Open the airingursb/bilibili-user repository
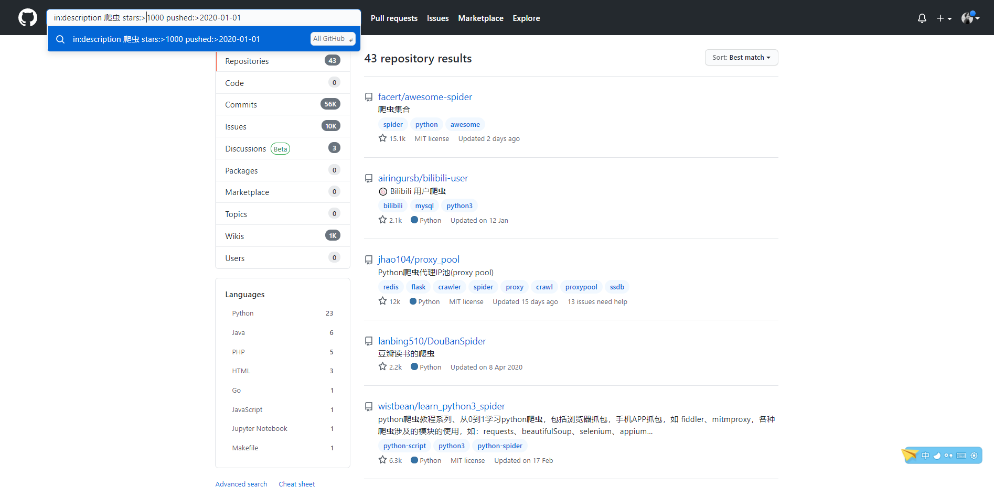 [423, 178]
